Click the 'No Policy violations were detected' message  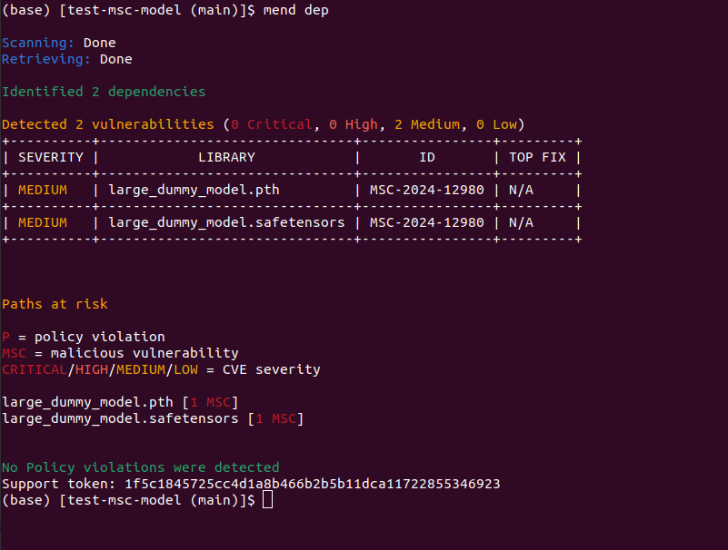pos(141,467)
